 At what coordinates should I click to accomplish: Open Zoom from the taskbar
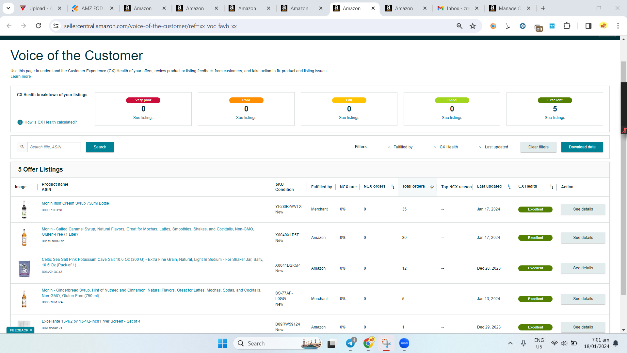(404, 343)
